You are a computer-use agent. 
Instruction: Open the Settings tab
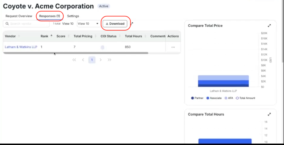(73, 16)
